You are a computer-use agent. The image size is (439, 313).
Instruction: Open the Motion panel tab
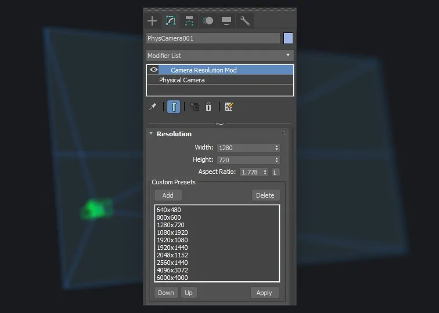click(x=208, y=21)
